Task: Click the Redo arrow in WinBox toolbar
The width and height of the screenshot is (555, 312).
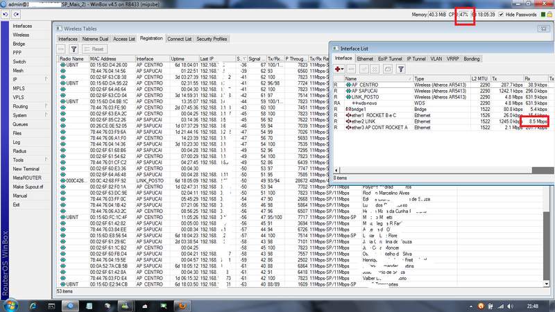Action: tap(16, 15)
